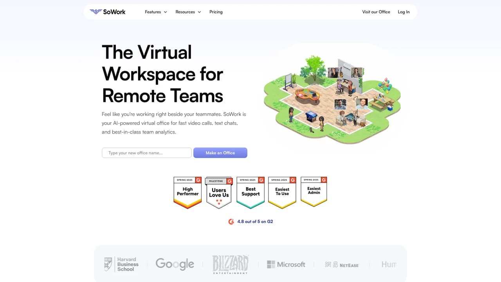Screen dimensions: 501x282
Task: Open the High Performer G2 badge
Action: 187,193
